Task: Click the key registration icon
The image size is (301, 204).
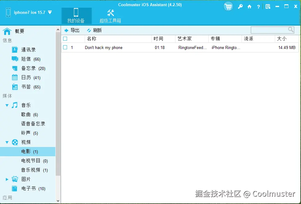Action: tap(240, 6)
